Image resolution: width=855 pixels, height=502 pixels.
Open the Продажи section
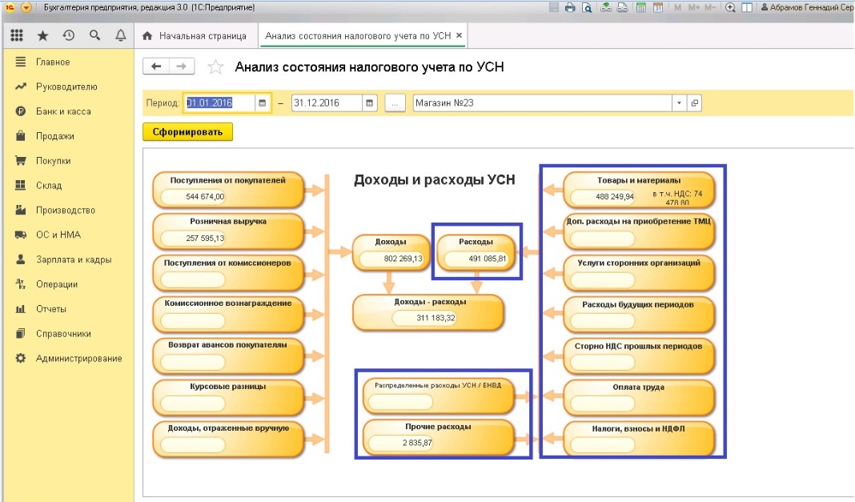(x=55, y=136)
